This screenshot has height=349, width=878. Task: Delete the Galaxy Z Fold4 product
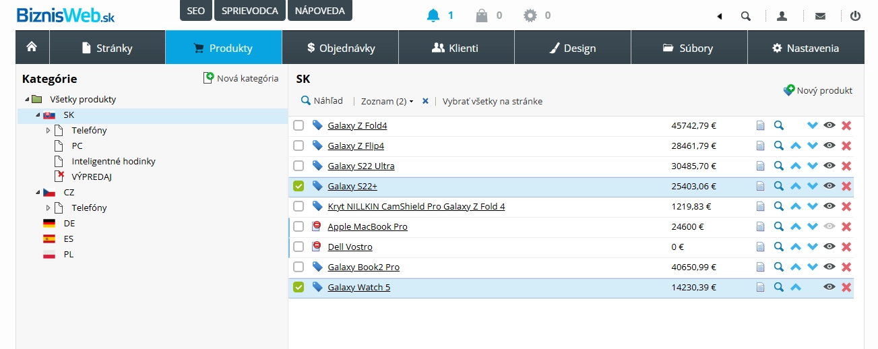click(x=846, y=125)
